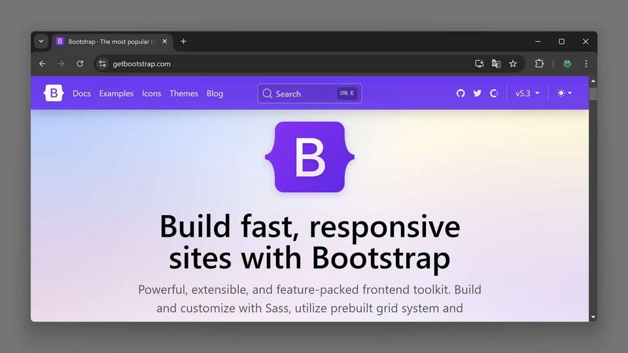628x353 pixels.
Task: Visit the Blog link
Action: coord(215,93)
